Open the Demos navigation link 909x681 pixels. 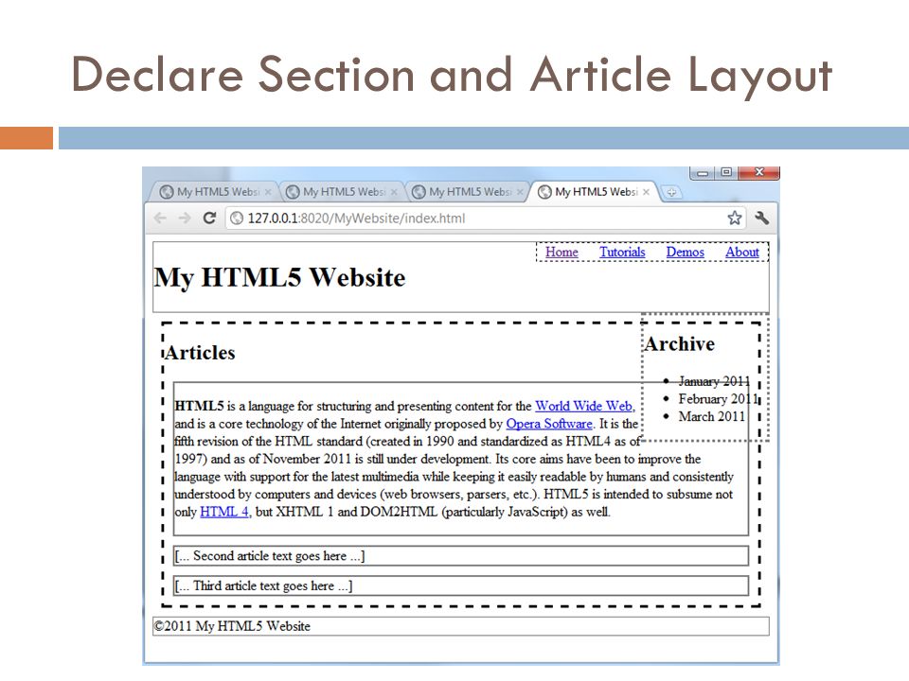point(686,252)
